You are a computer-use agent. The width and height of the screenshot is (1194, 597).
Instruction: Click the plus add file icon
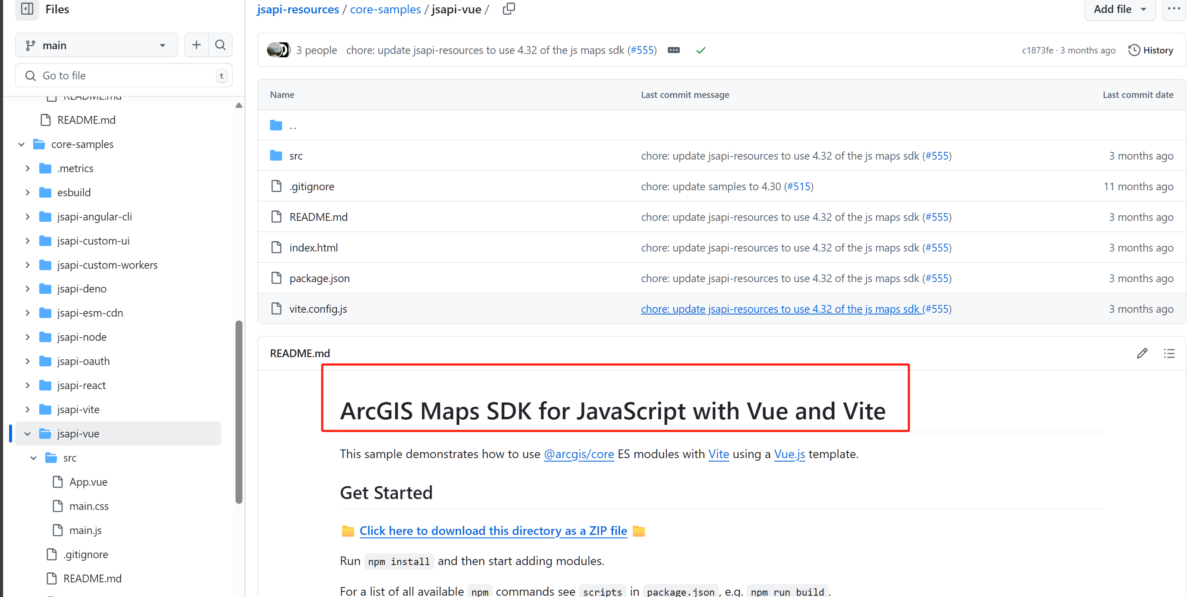[196, 45]
